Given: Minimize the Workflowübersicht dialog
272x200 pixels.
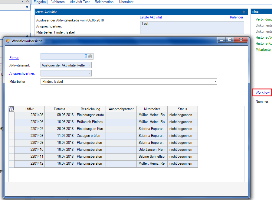Looking at the screenshot, I should coord(221,40).
